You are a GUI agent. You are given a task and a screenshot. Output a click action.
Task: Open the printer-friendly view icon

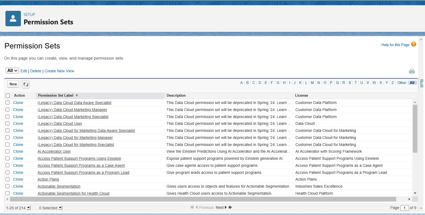click(x=412, y=71)
